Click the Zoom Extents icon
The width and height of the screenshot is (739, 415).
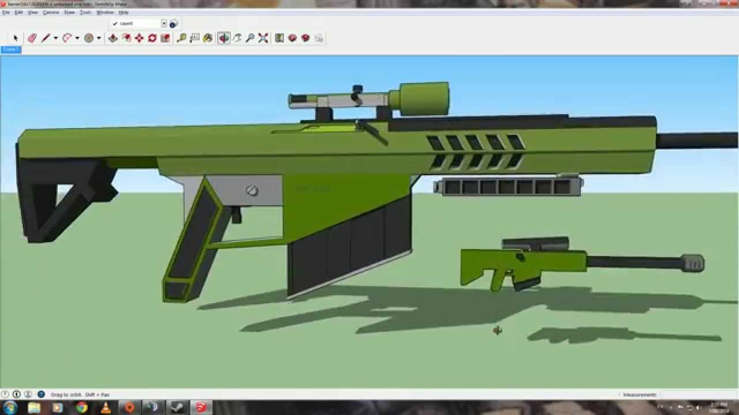[263, 38]
